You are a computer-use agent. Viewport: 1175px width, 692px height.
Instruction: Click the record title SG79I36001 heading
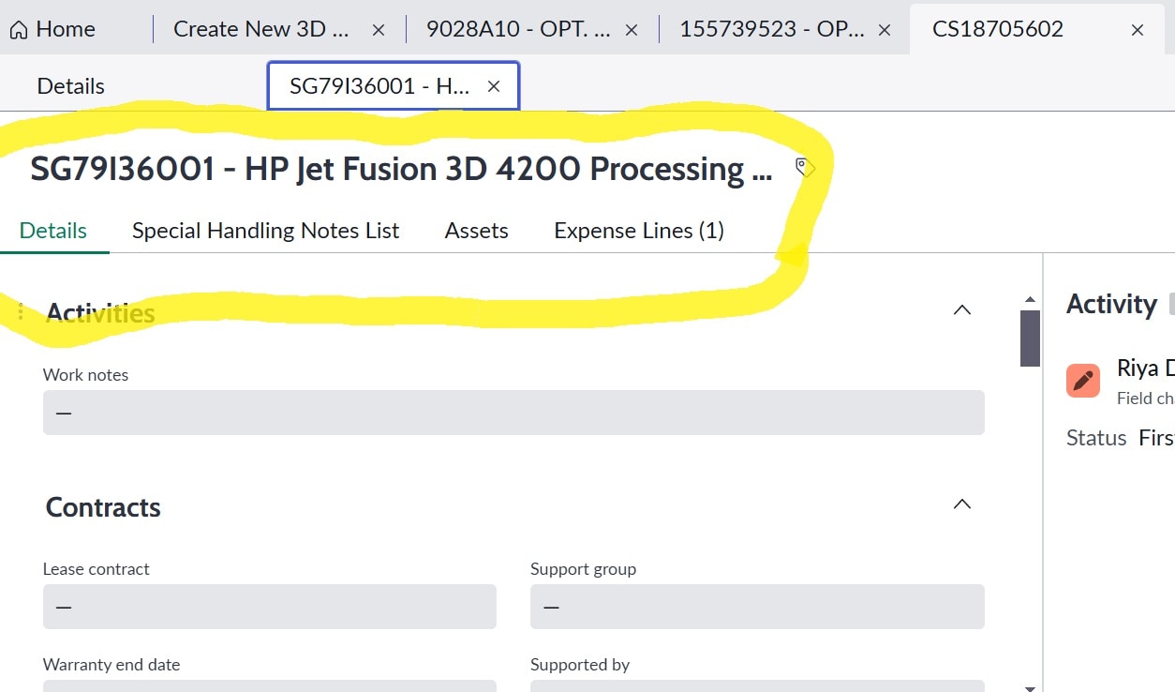coord(401,169)
